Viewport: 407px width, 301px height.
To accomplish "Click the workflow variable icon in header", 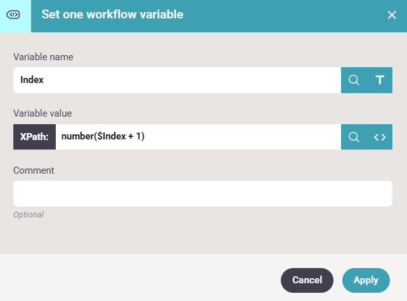I will tap(15, 15).
